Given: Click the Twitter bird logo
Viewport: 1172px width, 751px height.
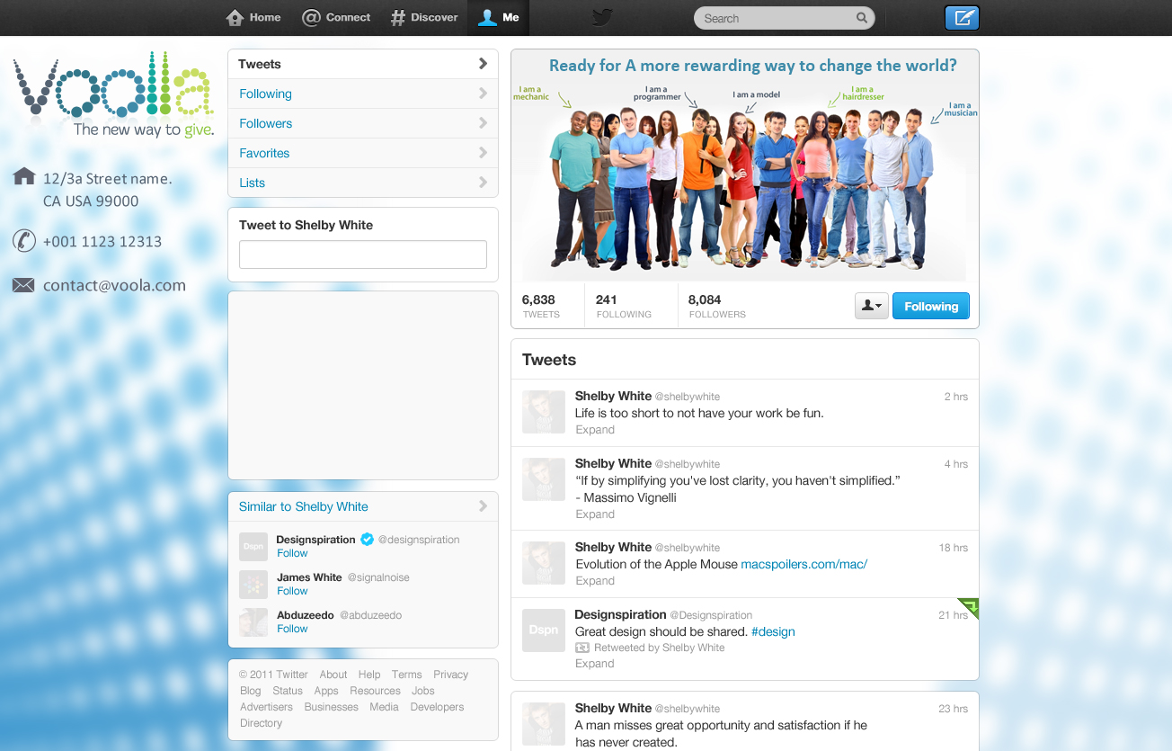Looking at the screenshot, I should click(601, 18).
